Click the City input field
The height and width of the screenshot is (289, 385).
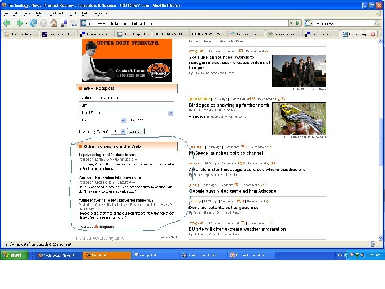pyautogui.click(x=126, y=105)
